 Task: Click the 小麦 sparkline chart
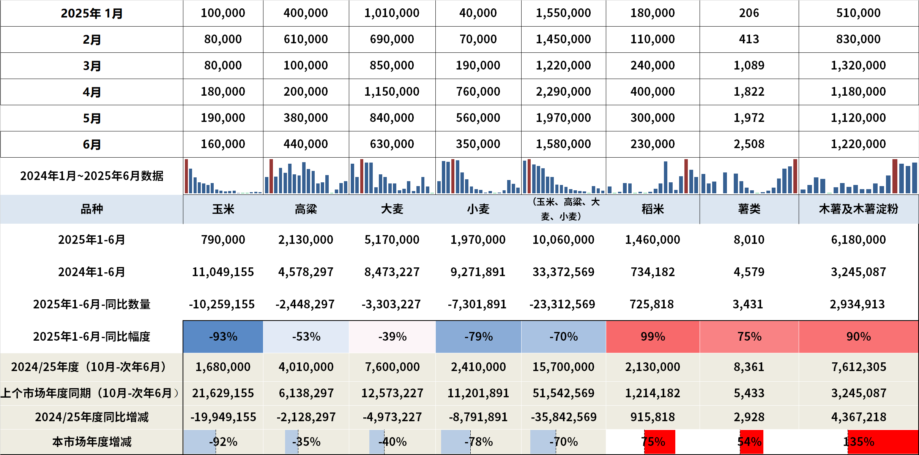coord(478,176)
